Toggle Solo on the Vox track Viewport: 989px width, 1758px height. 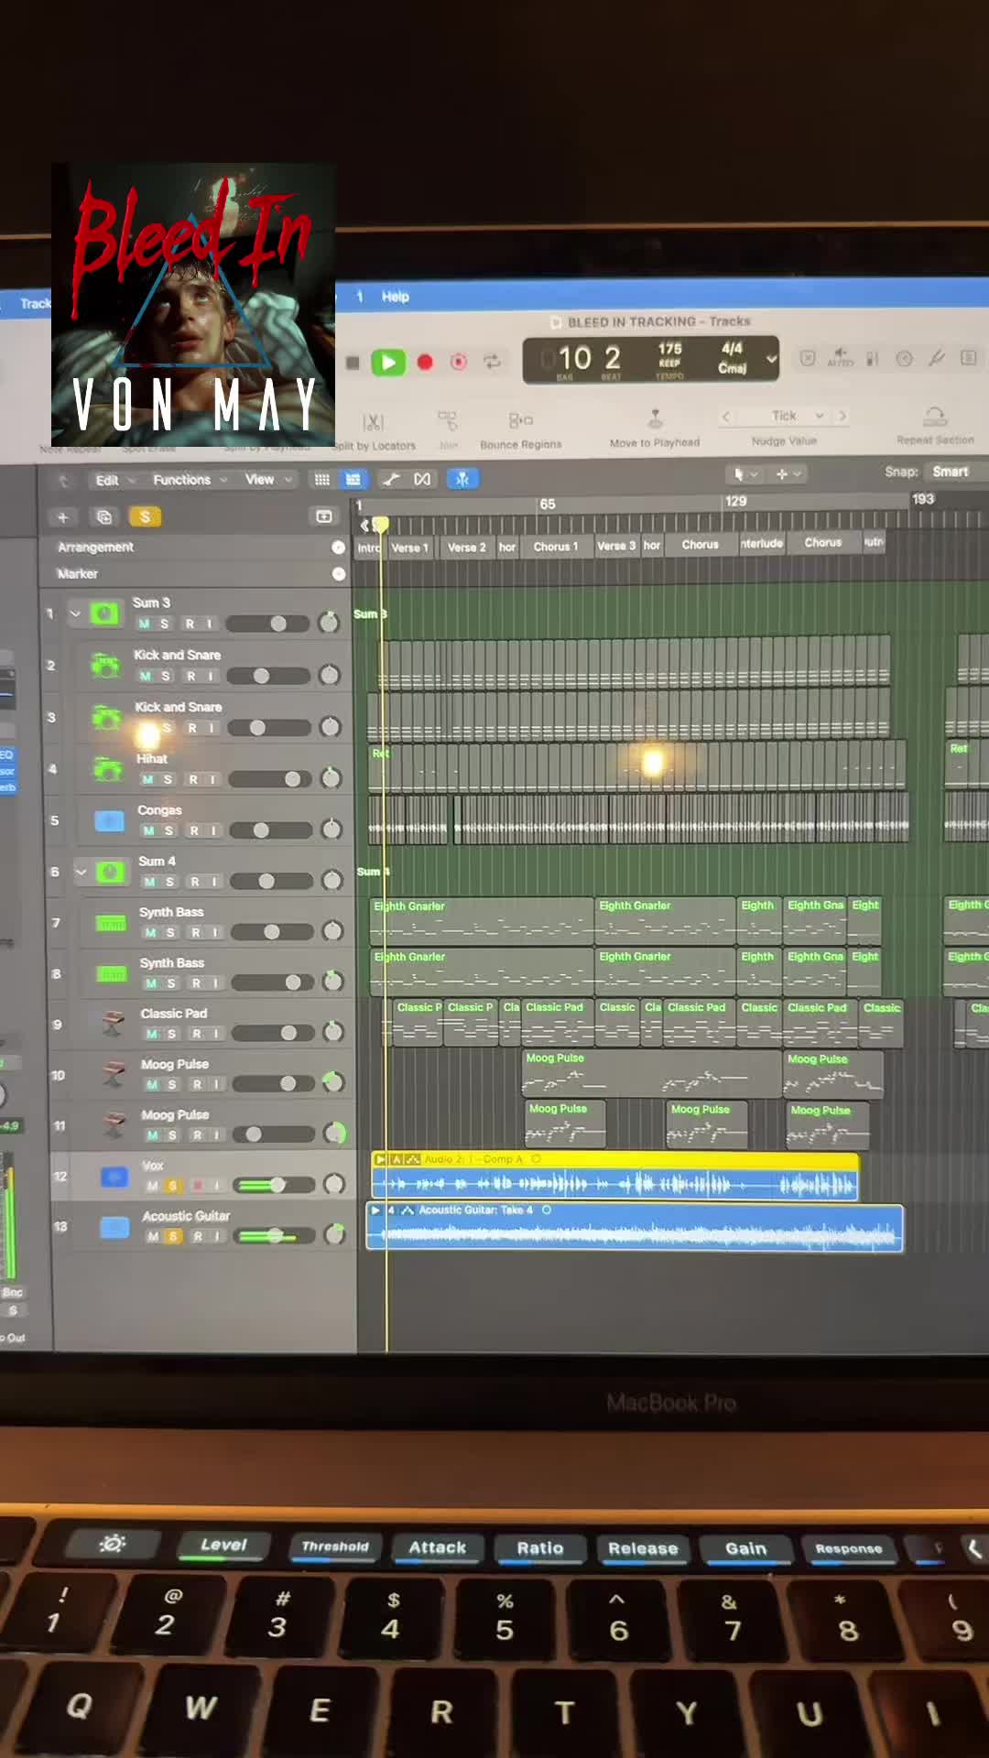172,1186
